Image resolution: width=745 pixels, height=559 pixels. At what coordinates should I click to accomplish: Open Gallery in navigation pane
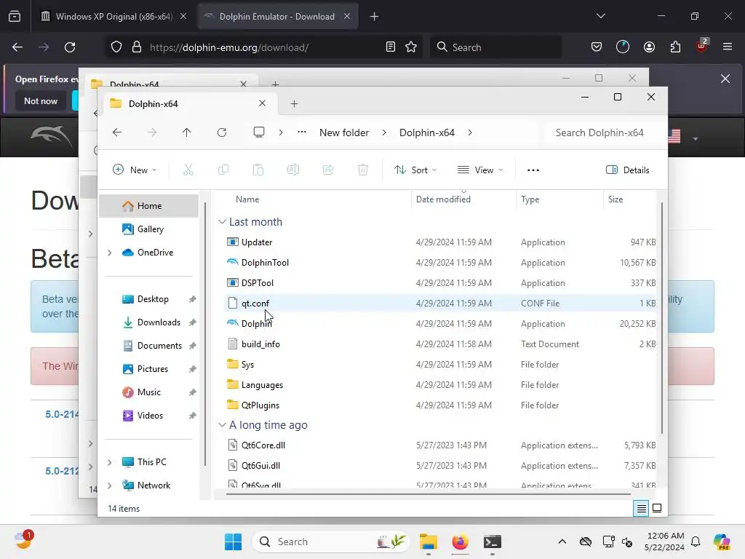148,229
